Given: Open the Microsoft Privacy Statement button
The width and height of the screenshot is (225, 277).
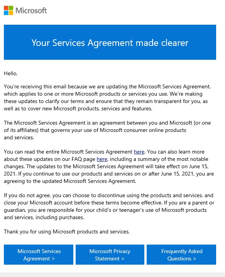Looking at the screenshot, I should [110, 255].
